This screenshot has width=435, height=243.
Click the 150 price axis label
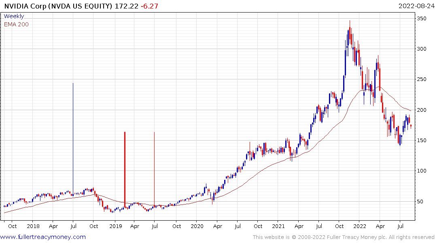click(421, 140)
